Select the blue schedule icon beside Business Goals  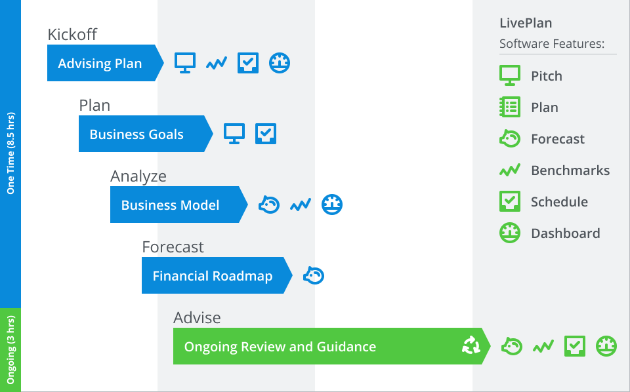tap(266, 134)
